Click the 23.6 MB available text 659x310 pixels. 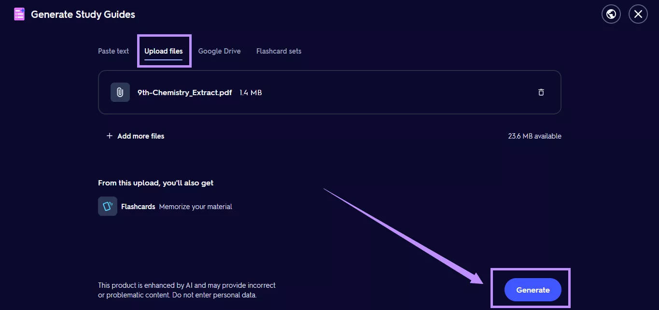[534, 136]
